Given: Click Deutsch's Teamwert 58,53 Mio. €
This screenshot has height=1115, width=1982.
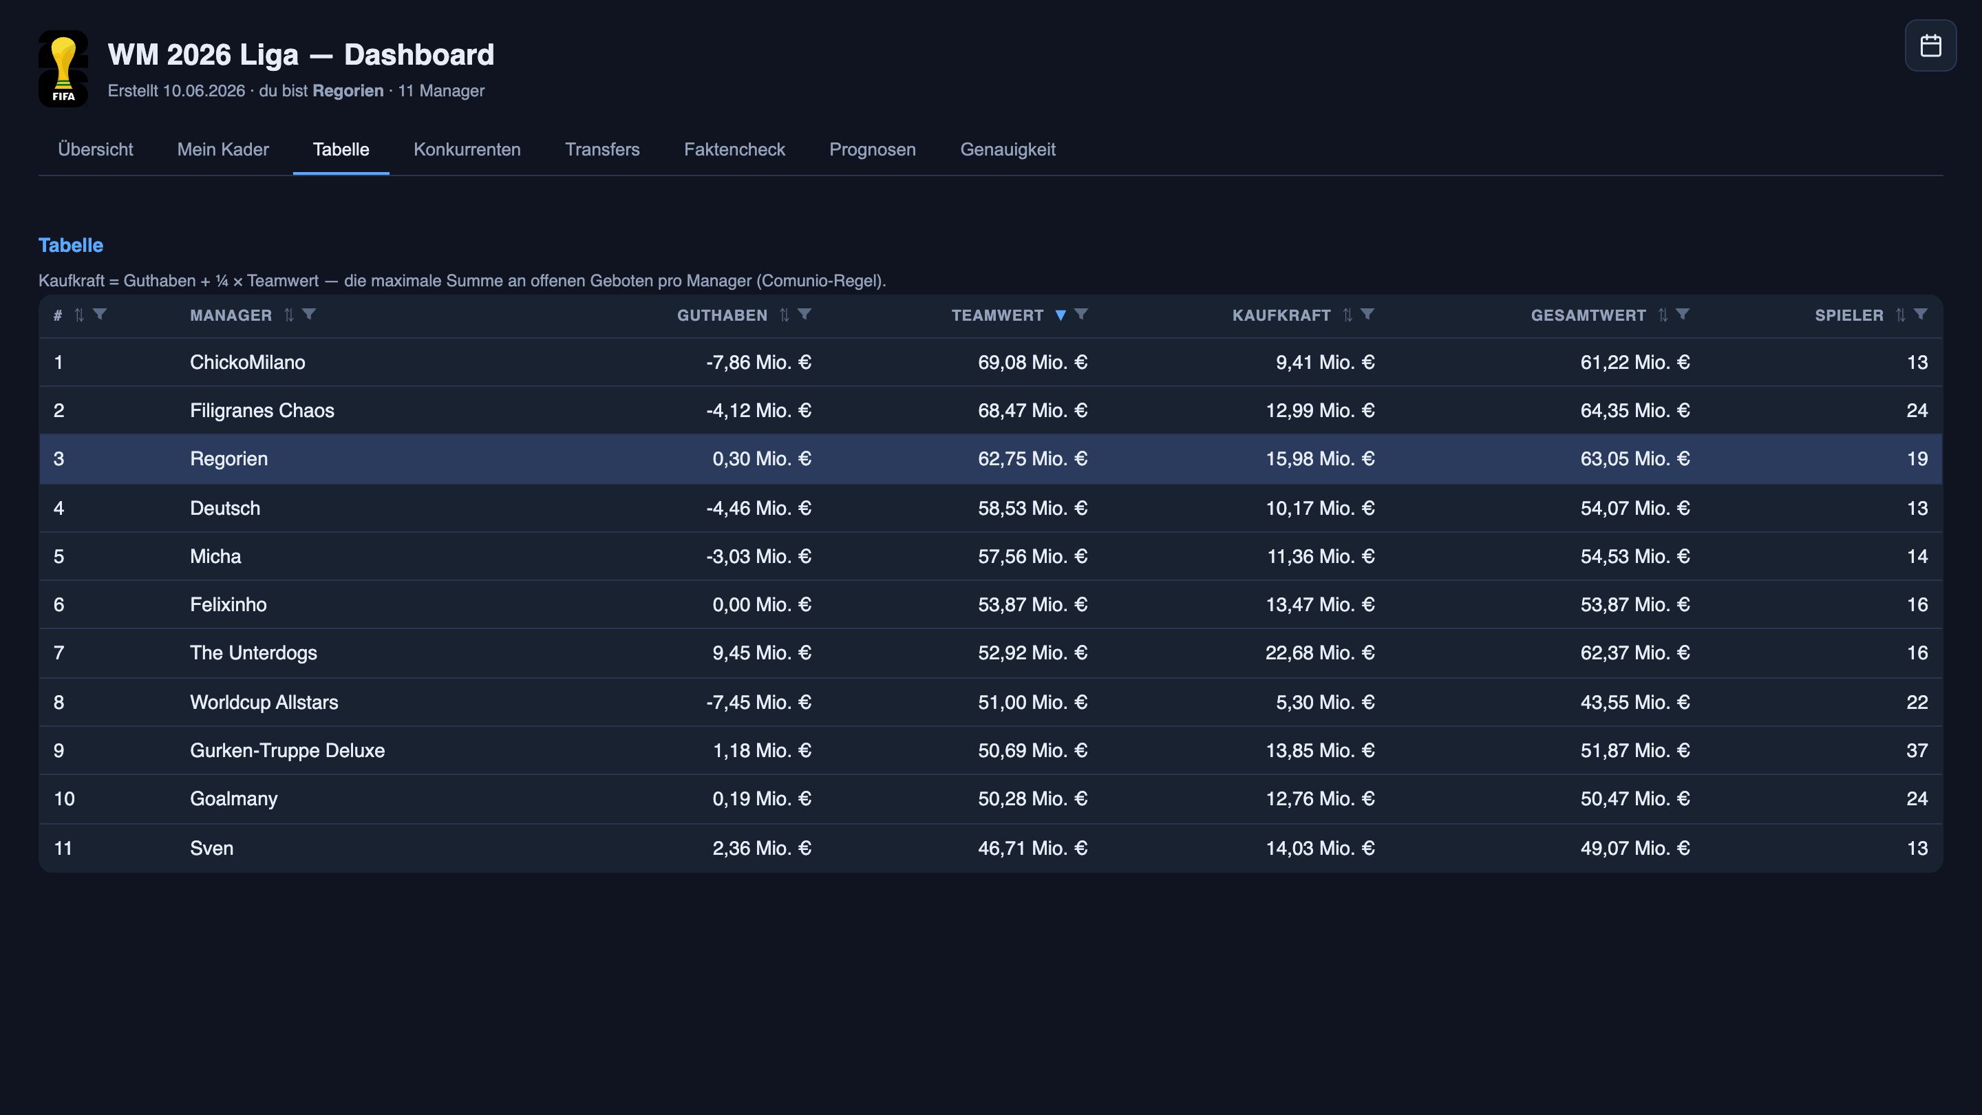Looking at the screenshot, I should click(1032, 509).
